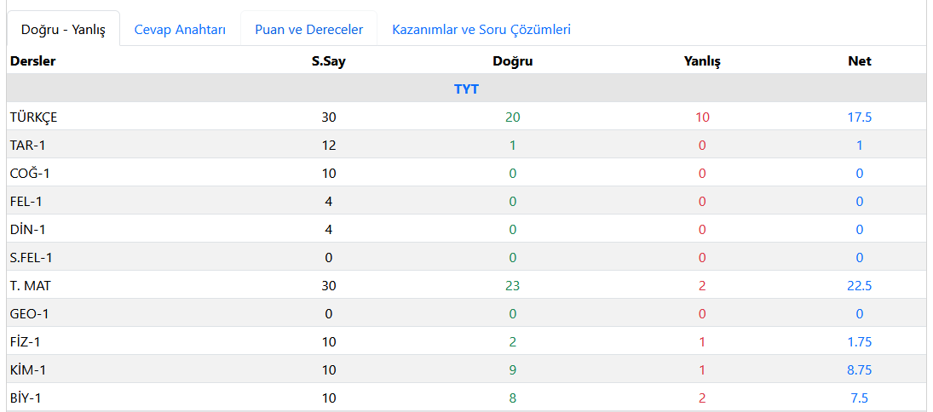The image size is (933, 412).
Task: Select Kazanımlar ve Soru Çözümleri tab
Action: click(x=481, y=30)
